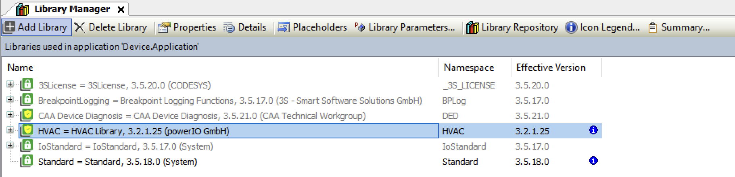Click the info icon on HVAC row
Screen dimensions: 735x177
[593, 130]
